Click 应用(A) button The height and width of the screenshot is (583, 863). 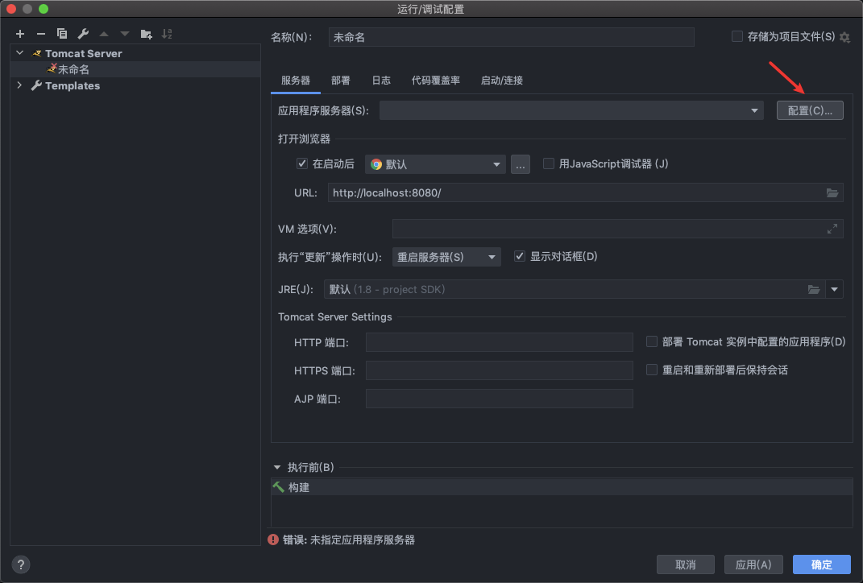[753, 564]
